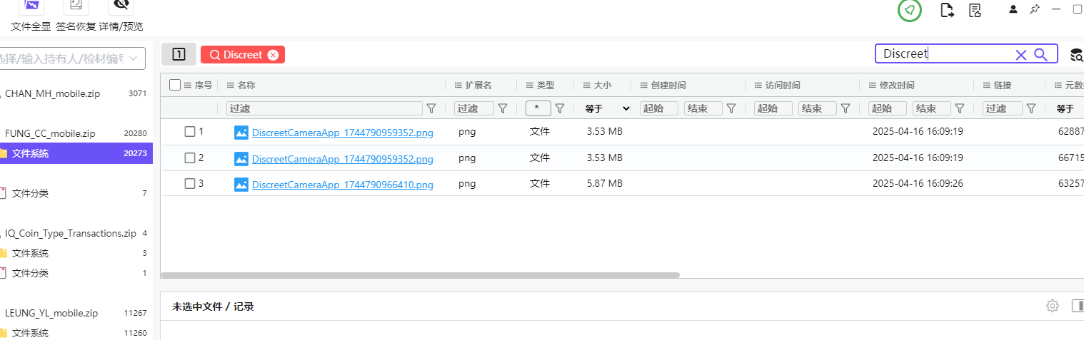Image resolution: width=1084 pixels, height=340 pixels.
Task: Open DiscreetCameraApp_1744790959352.png link in row 1
Action: pyautogui.click(x=343, y=132)
